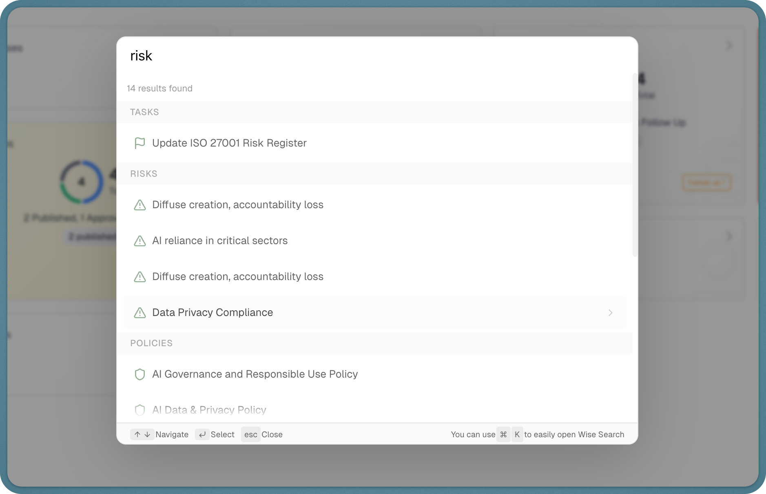Select the AI Governance and Responsible Use Policy
Image resolution: width=766 pixels, height=494 pixels.
(x=255, y=374)
